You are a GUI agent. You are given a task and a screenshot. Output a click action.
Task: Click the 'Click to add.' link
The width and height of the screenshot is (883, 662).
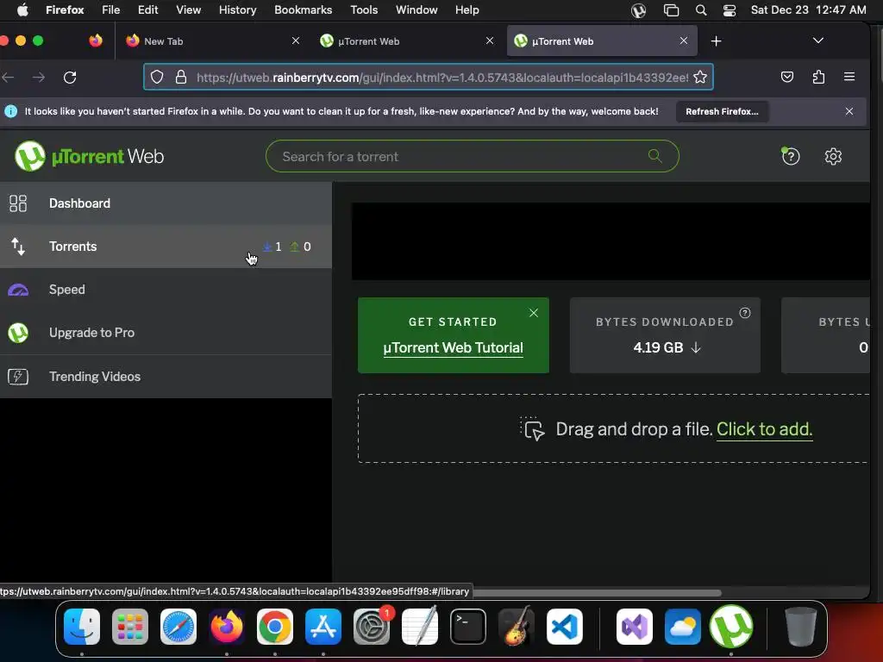764,429
